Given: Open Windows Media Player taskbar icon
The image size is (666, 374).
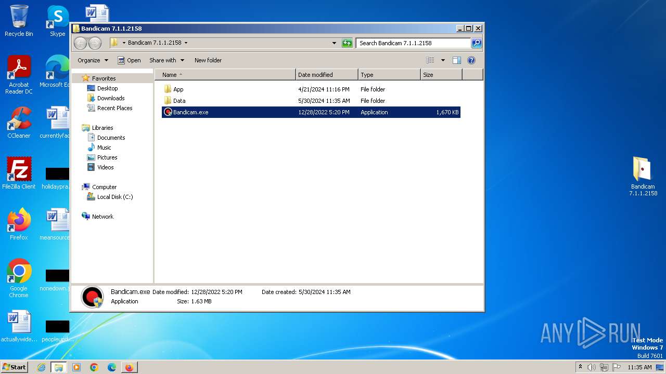Looking at the screenshot, I should 76,367.
